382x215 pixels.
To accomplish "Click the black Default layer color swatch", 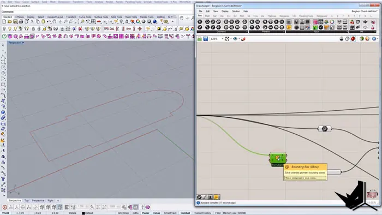I will [x=83, y=213].
